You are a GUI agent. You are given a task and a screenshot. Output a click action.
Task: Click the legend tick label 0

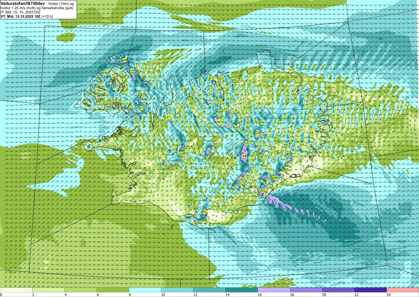[1, 295]
